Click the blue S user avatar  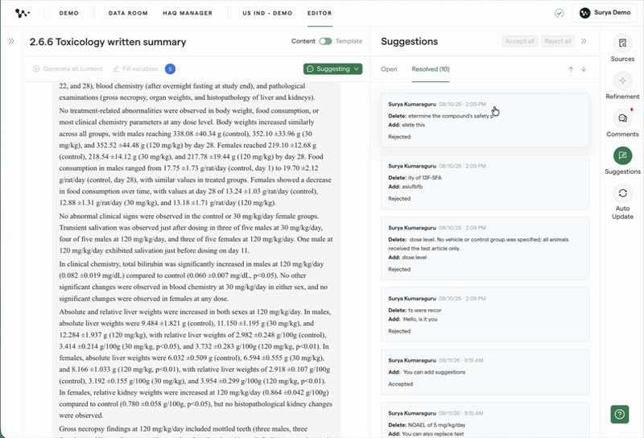170,68
